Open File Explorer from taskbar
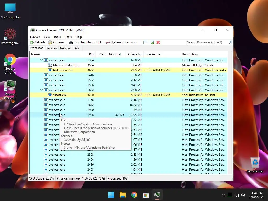268x201 pixels. (x=123, y=195)
